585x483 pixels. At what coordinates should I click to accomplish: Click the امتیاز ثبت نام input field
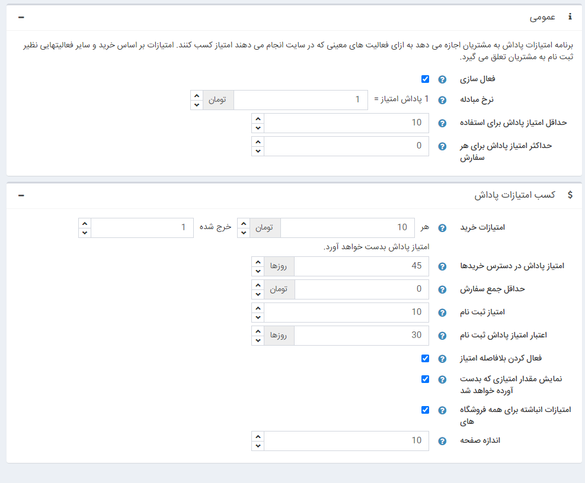[x=346, y=312]
